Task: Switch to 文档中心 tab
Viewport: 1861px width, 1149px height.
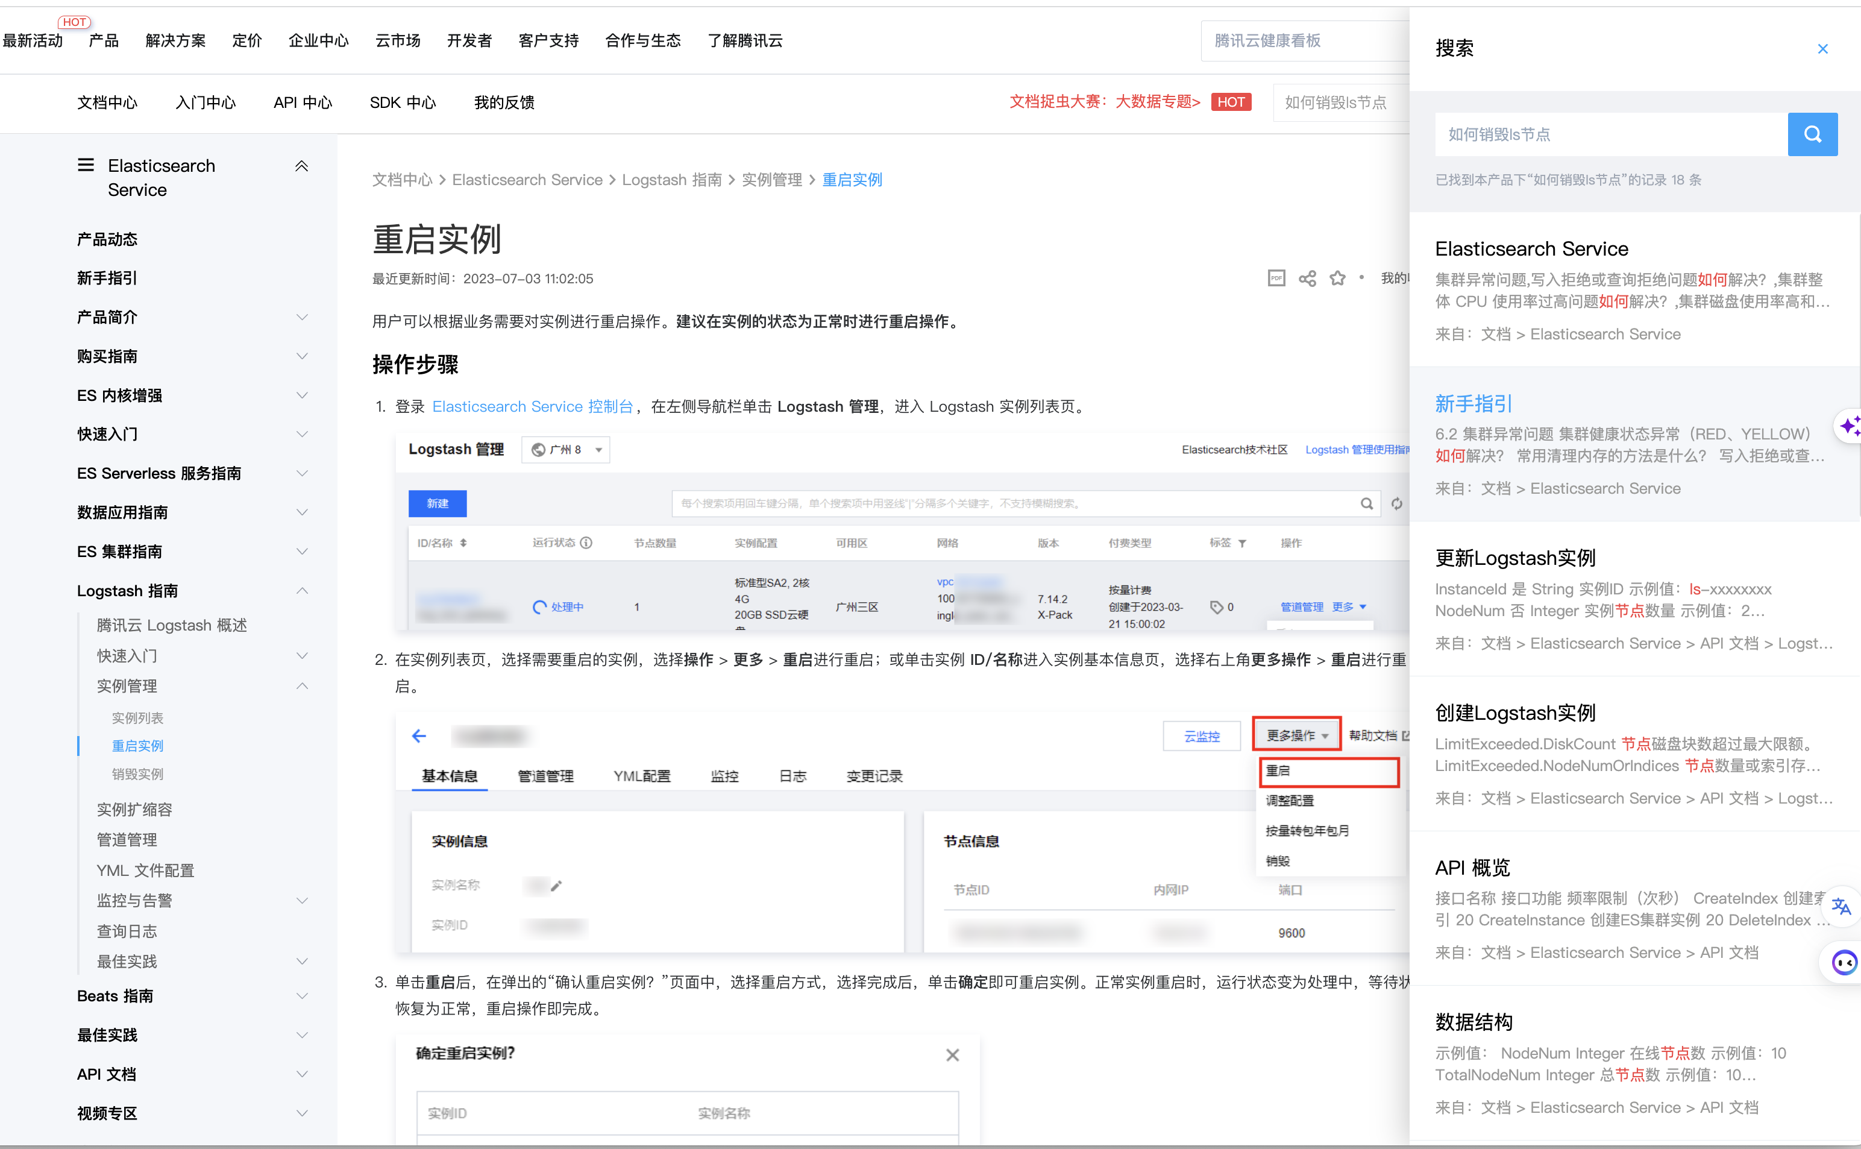Action: click(x=107, y=102)
